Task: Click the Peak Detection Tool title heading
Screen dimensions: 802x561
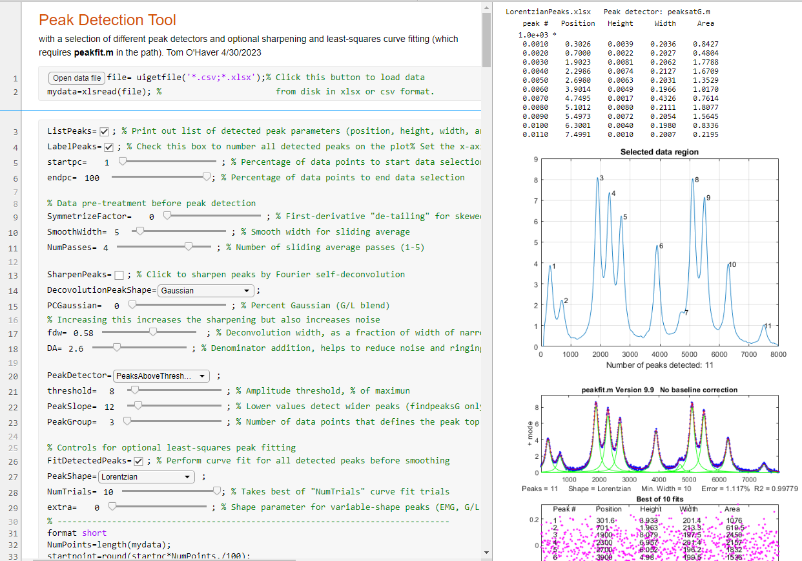Action: point(107,21)
